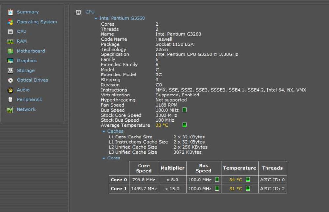Screen dimensions: 329x212
Task: Click the 1188 RPM fan speed value
Action: [x=166, y=105]
